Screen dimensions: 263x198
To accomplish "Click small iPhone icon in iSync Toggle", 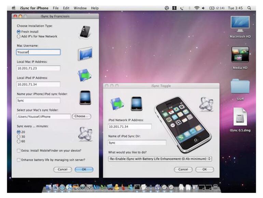I will coord(137,104).
